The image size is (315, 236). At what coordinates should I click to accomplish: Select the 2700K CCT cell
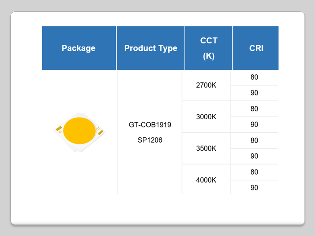[206, 85]
